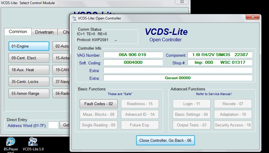The height and width of the screenshot is (153, 269).
Task: Click the empty first Extra field
Action: [x=177, y=70]
